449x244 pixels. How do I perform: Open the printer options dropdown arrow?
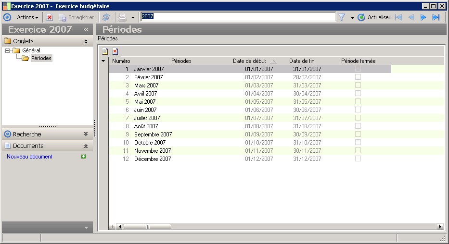[133, 18]
